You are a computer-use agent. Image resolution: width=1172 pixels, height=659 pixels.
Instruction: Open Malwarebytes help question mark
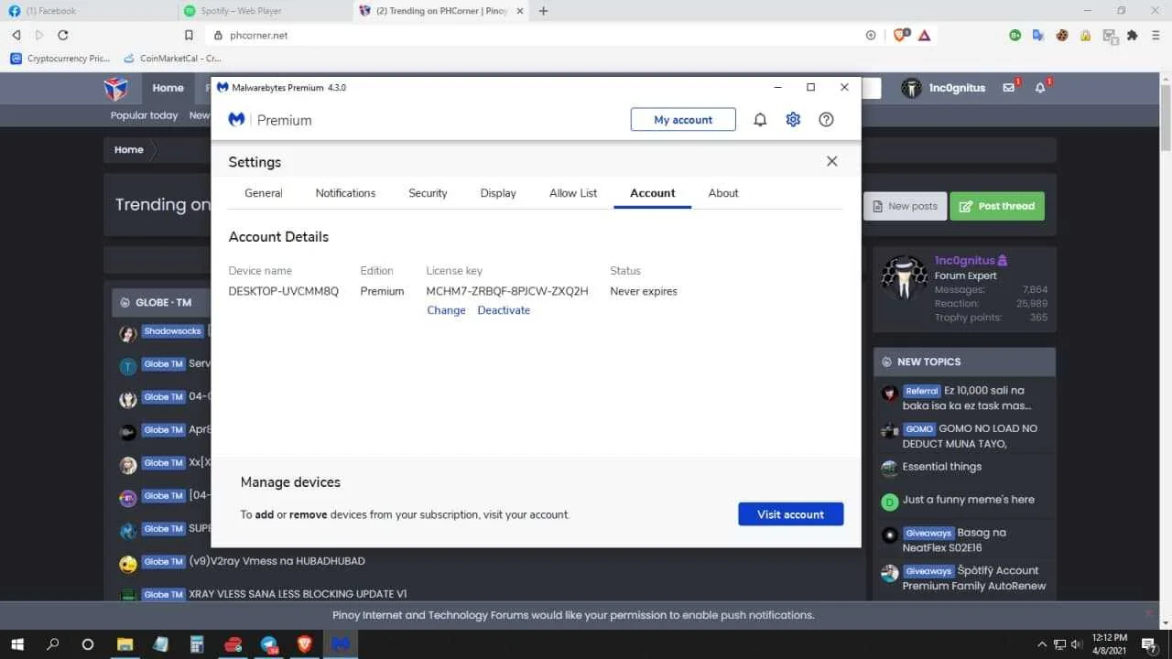[x=826, y=120]
